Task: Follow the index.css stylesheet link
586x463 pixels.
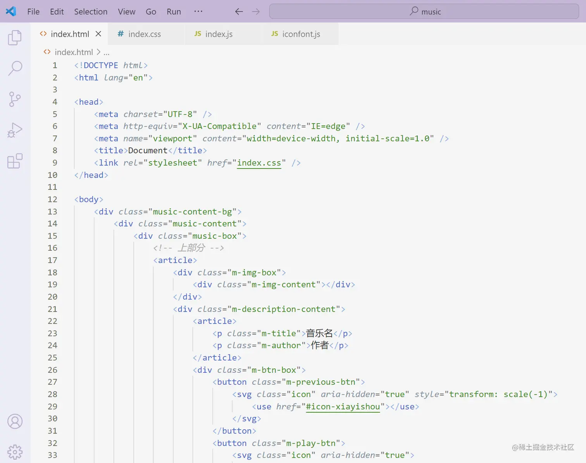Action: pos(259,163)
